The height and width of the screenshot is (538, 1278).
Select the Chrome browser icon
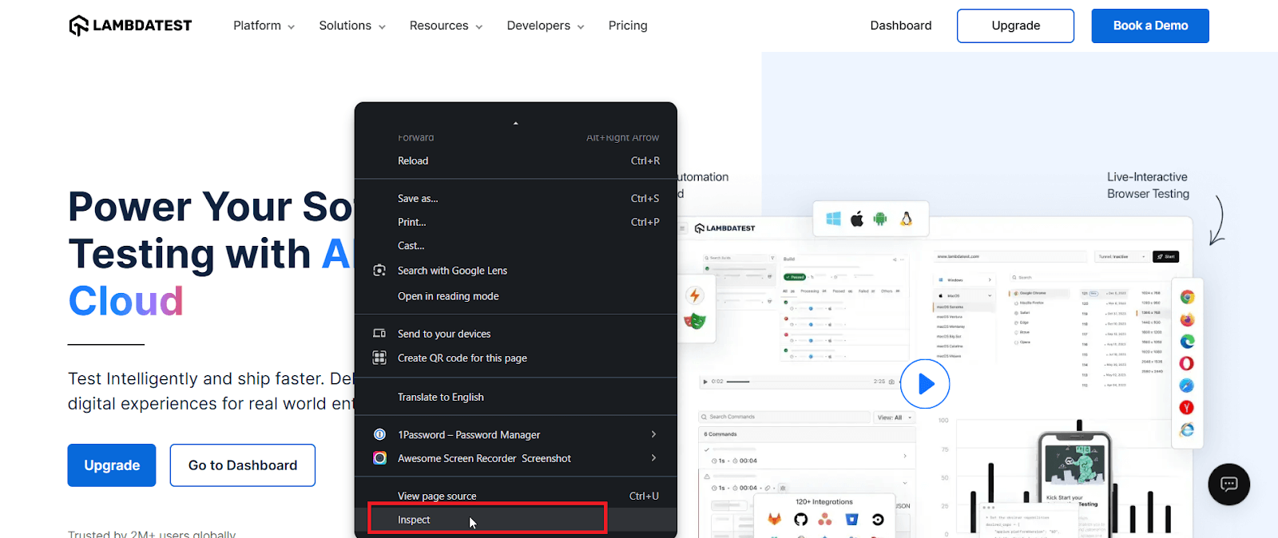1187,297
